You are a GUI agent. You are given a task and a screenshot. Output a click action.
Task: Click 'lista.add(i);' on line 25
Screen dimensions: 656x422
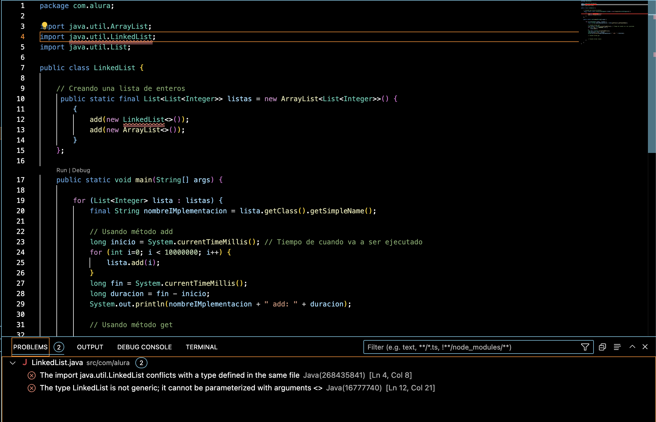133,263
